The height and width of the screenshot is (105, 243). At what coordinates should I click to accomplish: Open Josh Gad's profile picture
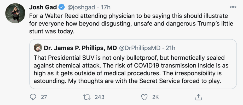[x=15, y=13]
